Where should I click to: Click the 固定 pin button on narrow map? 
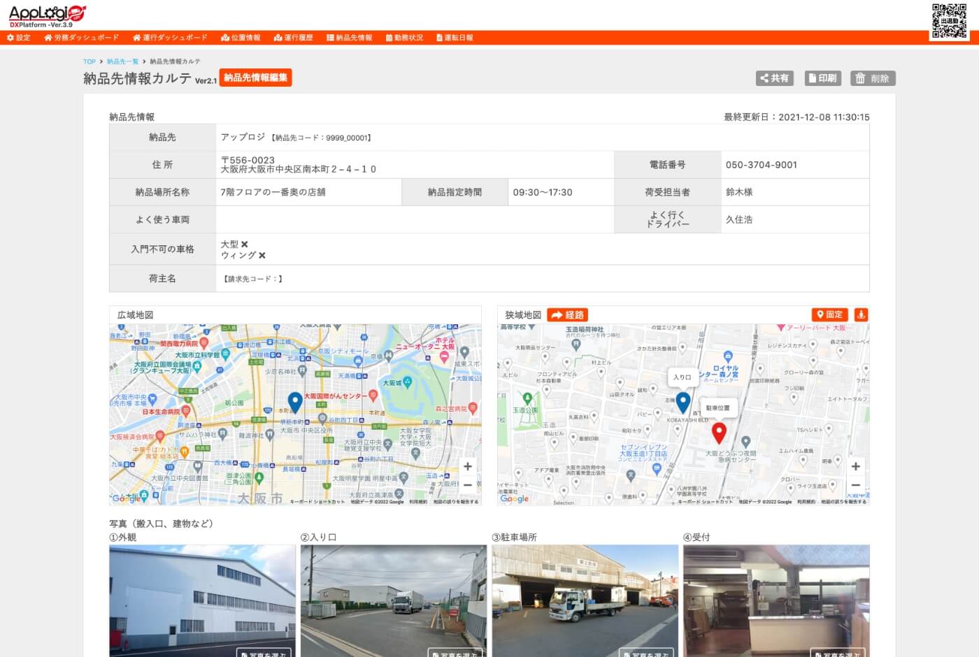[x=829, y=315]
